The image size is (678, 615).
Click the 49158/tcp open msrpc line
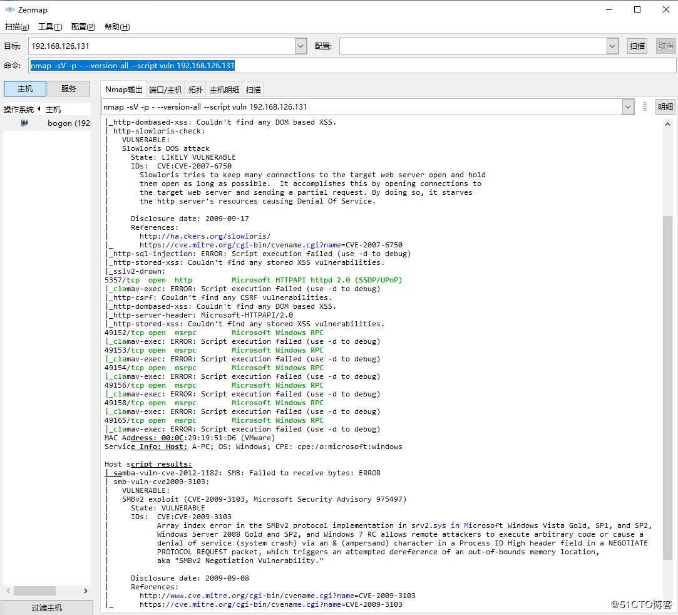click(x=214, y=403)
